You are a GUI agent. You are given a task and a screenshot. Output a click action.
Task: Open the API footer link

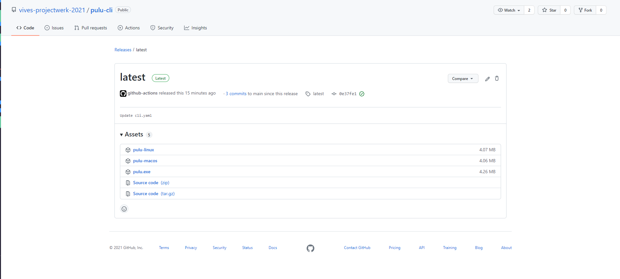coord(422,248)
